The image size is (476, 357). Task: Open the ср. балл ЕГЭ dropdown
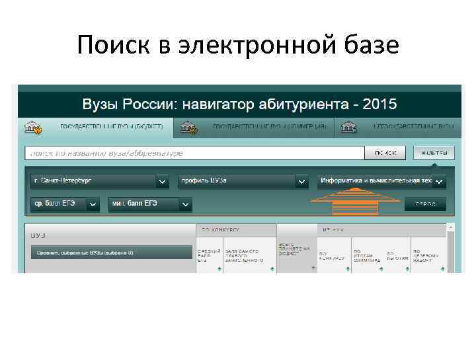pyautogui.click(x=65, y=204)
